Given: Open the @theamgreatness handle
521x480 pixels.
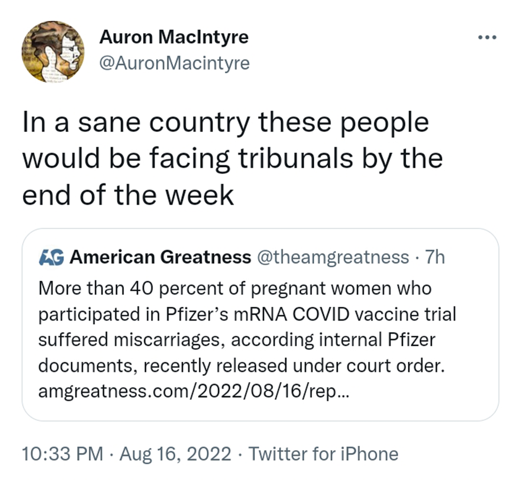Looking at the screenshot, I should (333, 257).
